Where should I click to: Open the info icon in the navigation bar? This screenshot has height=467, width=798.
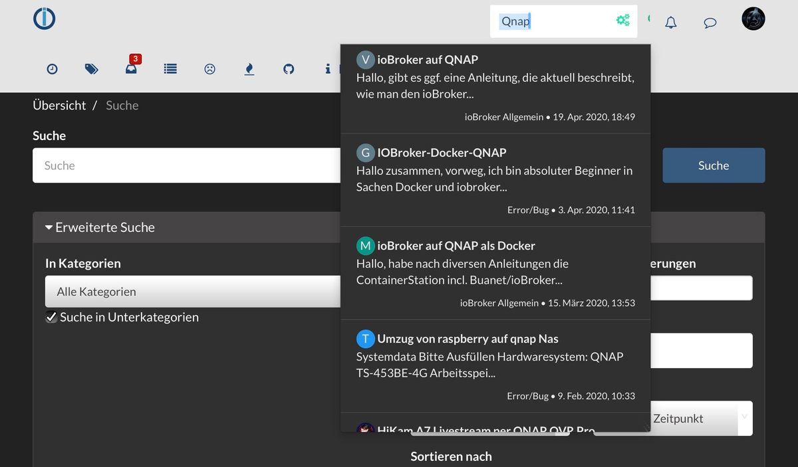click(x=328, y=68)
